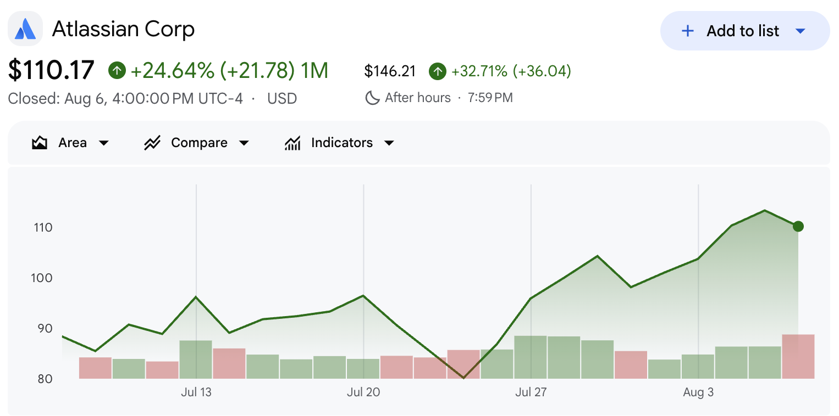
Task: Select the Atlassian Corp title
Action: click(x=123, y=29)
